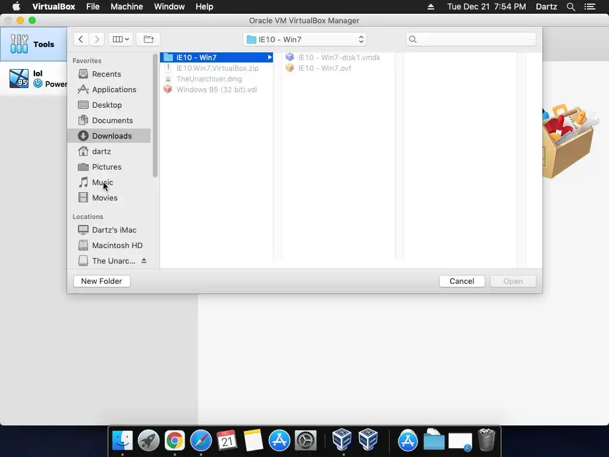Open the Machine menu

pos(127,7)
